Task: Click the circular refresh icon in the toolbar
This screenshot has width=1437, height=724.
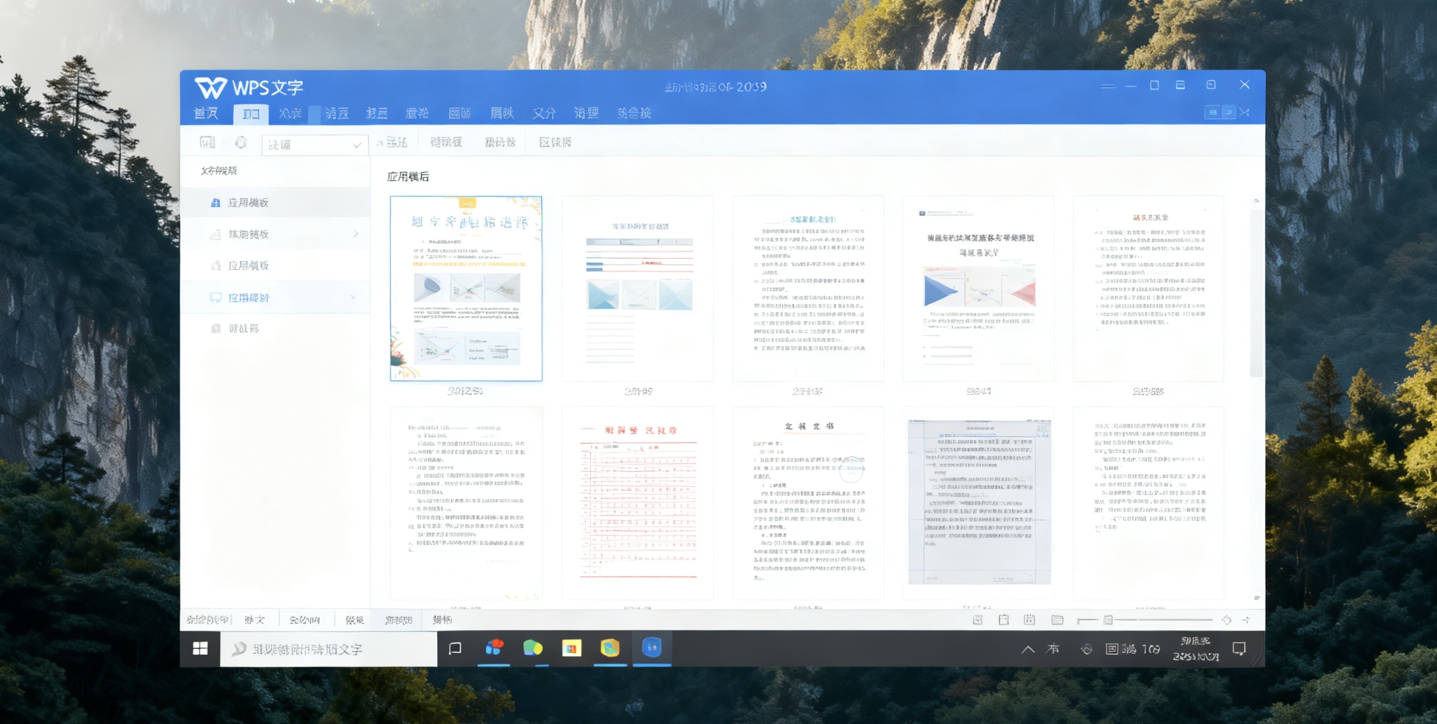Action: 241,143
